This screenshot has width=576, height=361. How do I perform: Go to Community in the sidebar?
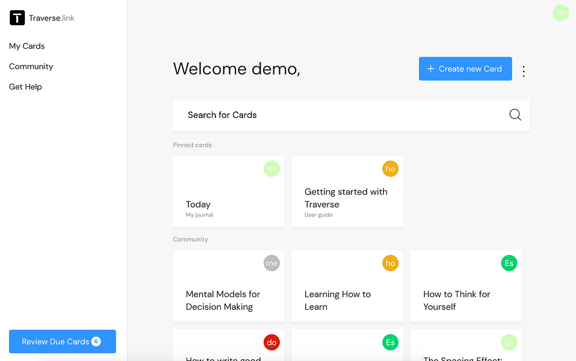(31, 66)
